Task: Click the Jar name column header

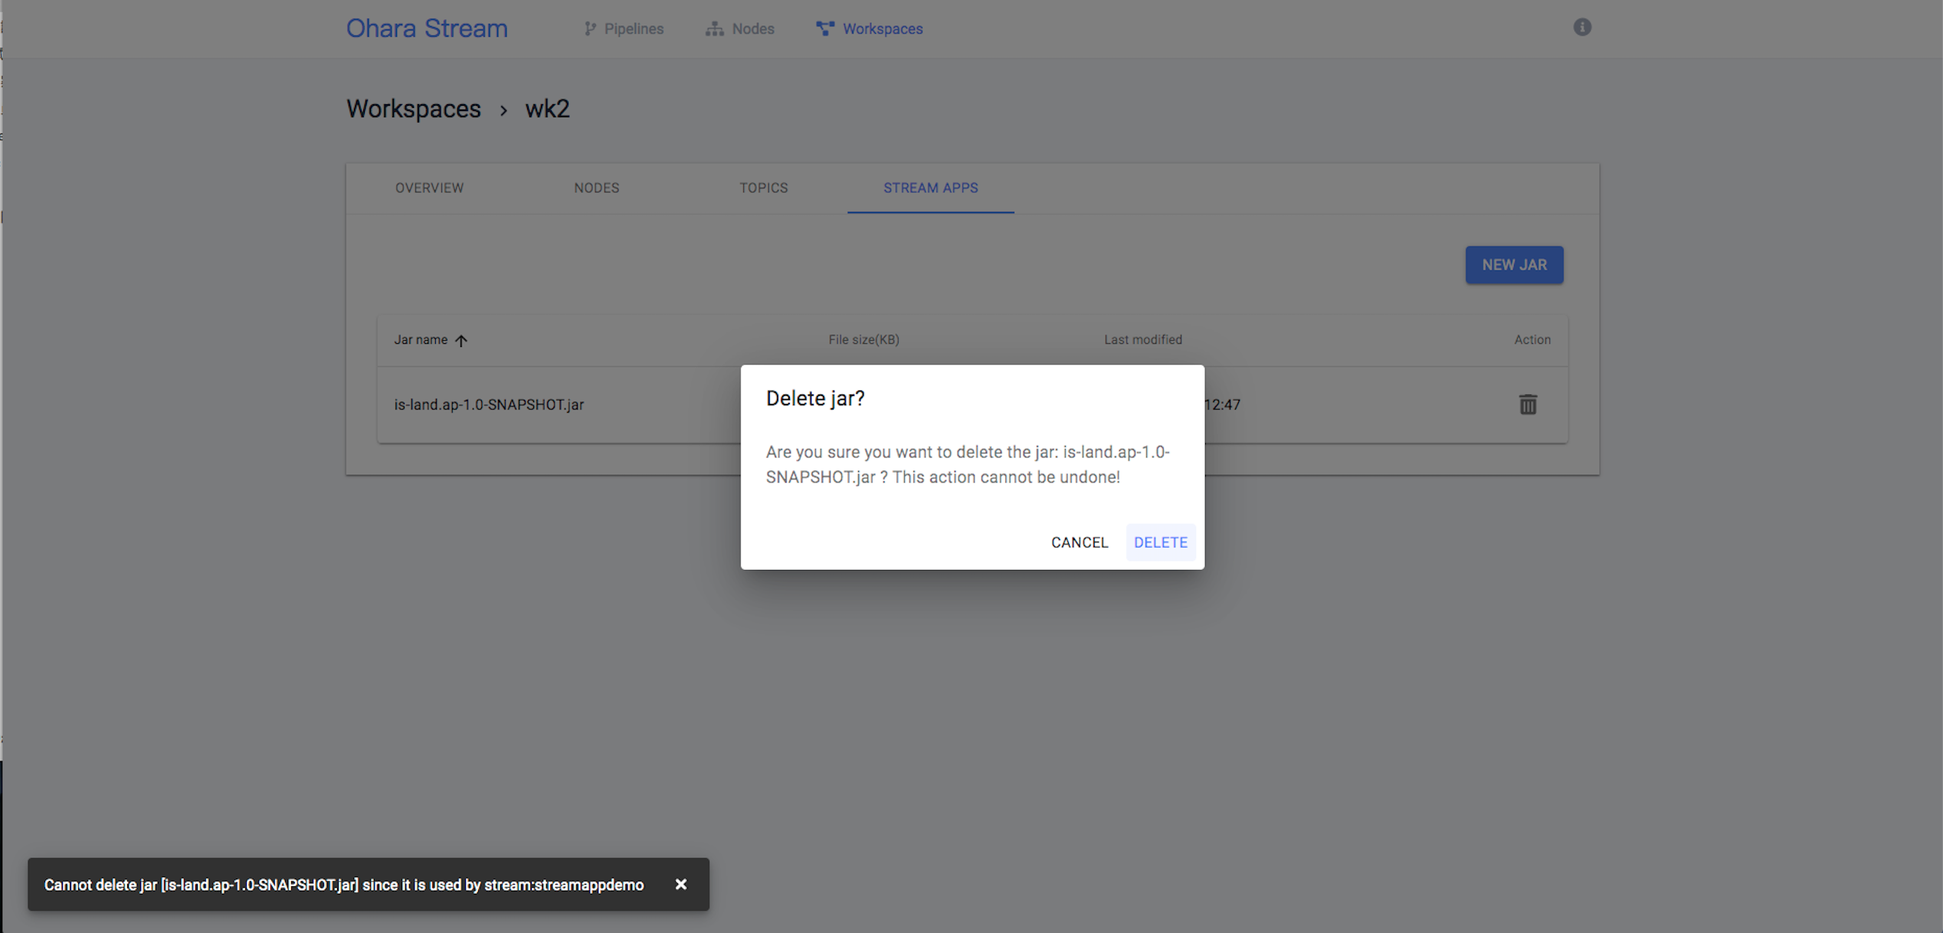Action: [421, 339]
